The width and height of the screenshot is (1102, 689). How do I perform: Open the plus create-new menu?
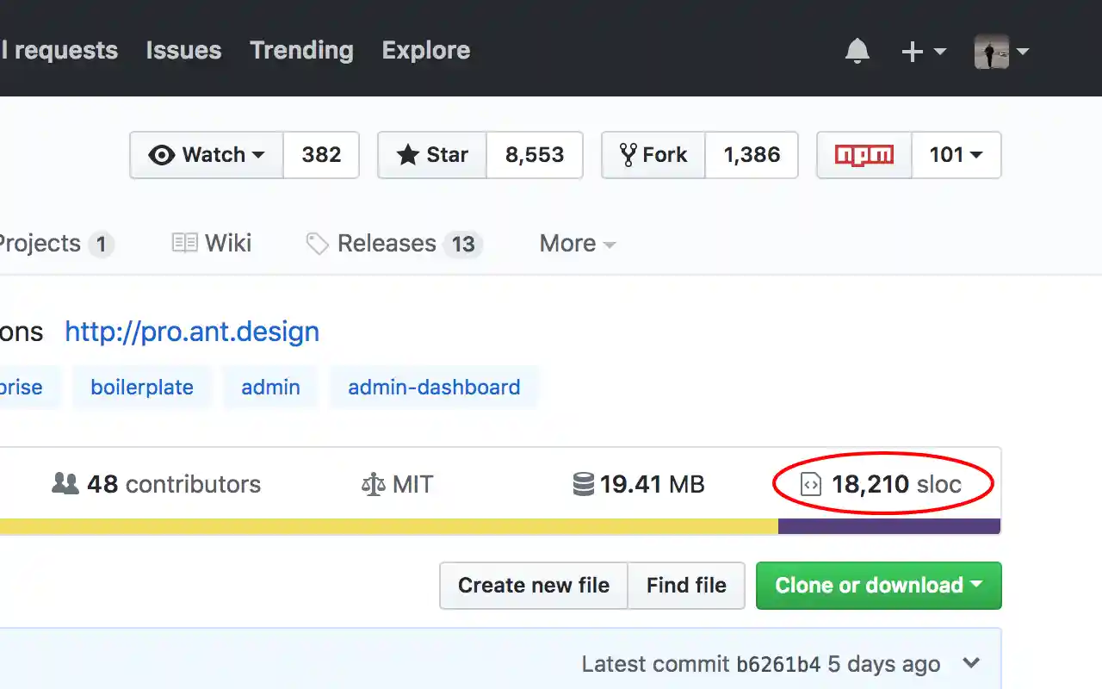click(923, 52)
